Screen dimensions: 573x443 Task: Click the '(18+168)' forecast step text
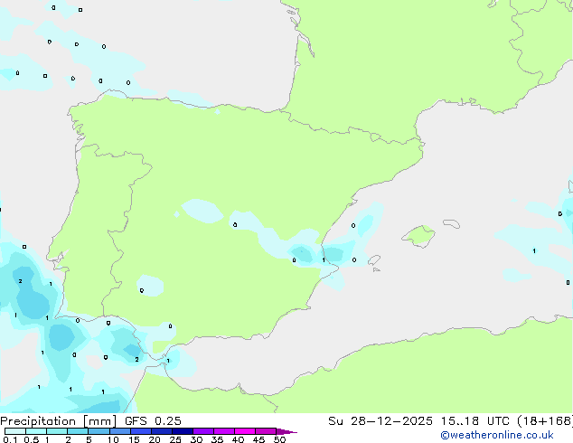point(545,421)
